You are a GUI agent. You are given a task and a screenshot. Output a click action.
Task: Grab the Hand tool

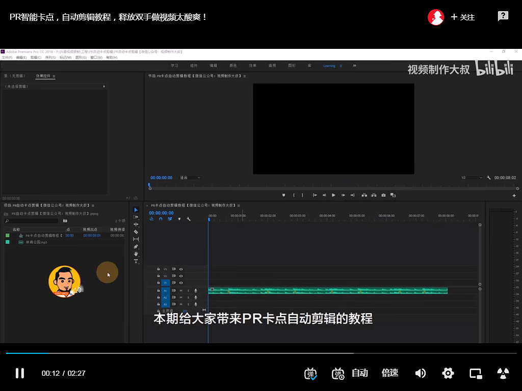(135, 253)
